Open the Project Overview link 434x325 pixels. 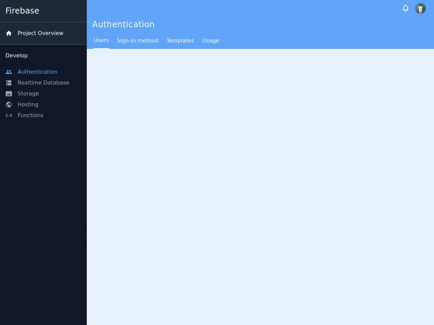coord(40,33)
